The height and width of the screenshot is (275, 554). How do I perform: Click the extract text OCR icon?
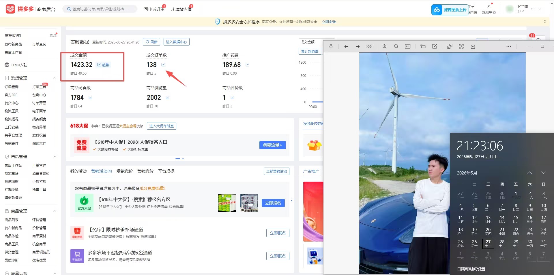click(461, 46)
